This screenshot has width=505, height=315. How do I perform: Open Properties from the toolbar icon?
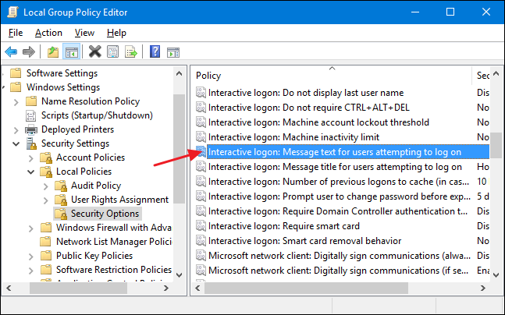pos(112,51)
